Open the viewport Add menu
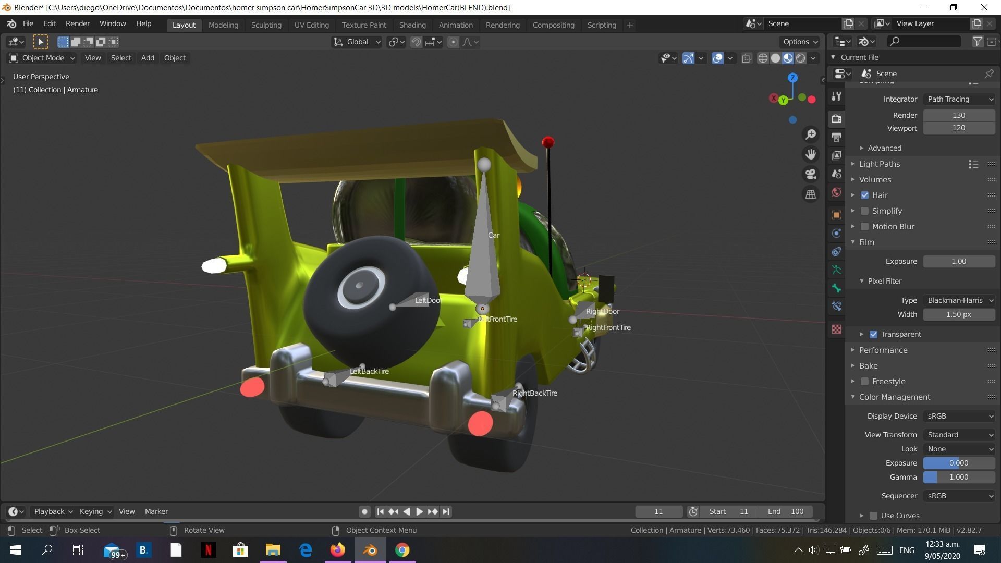The height and width of the screenshot is (563, 1001). tap(148, 58)
